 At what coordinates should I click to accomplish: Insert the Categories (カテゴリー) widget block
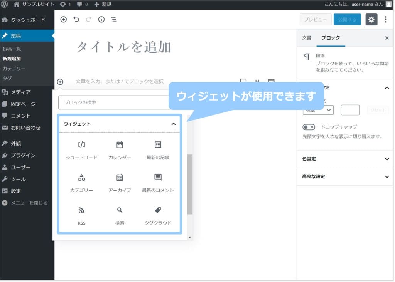(x=81, y=183)
